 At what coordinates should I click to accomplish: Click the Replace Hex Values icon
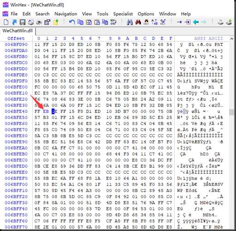tap(163, 22)
